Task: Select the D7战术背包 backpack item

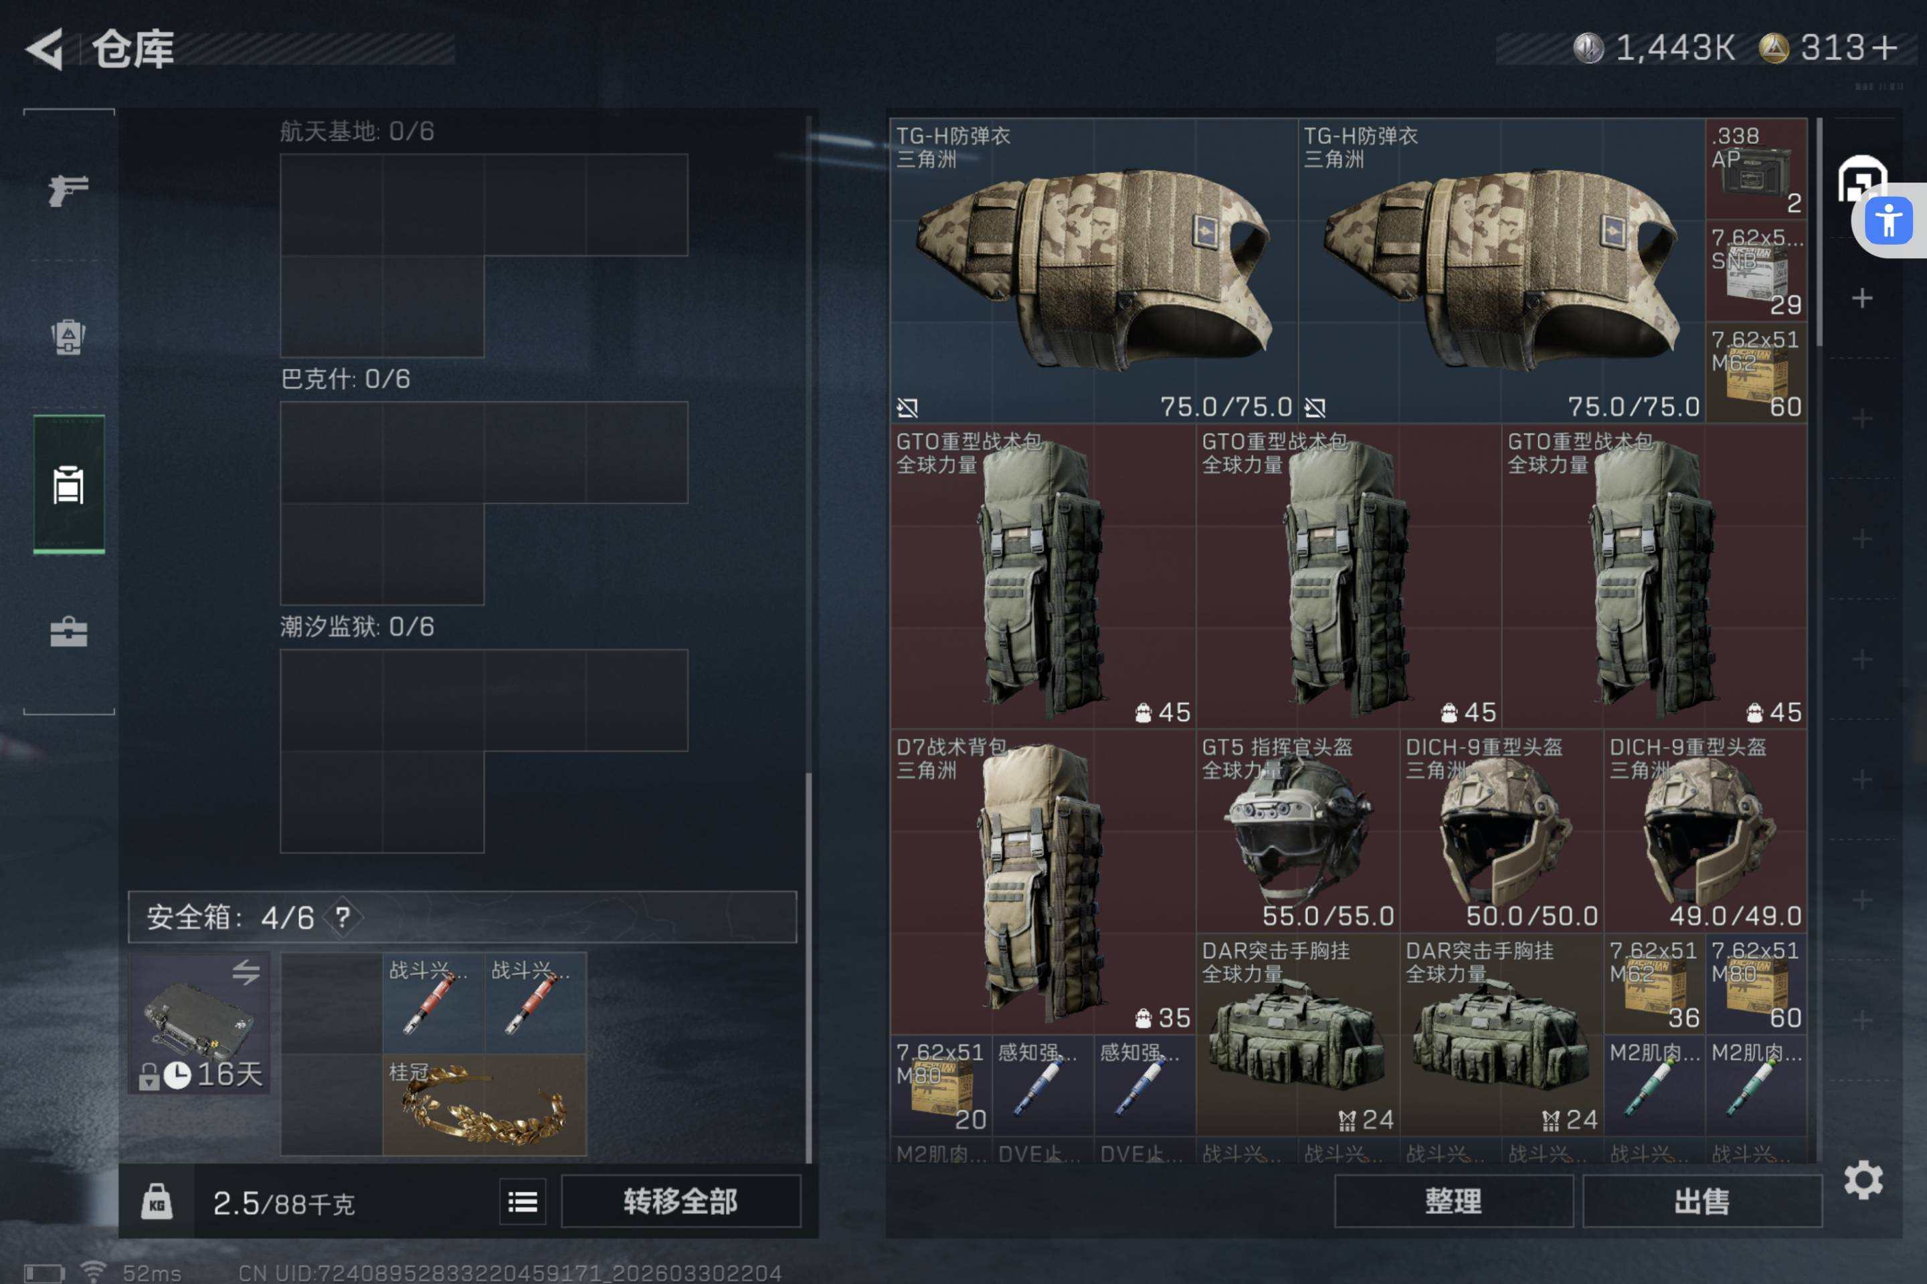Action: [x=1043, y=881]
